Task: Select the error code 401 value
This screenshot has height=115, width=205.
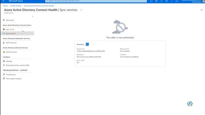Action: (x=78, y=63)
